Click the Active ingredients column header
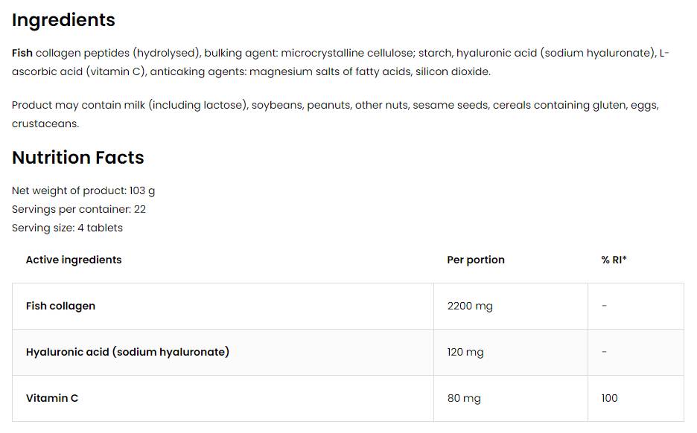This screenshot has height=433, width=697. 74,260
